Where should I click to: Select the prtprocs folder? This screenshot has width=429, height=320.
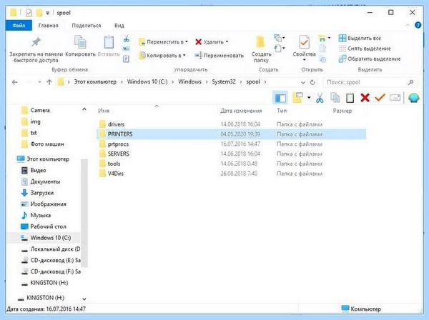click(x=118, y=144)
